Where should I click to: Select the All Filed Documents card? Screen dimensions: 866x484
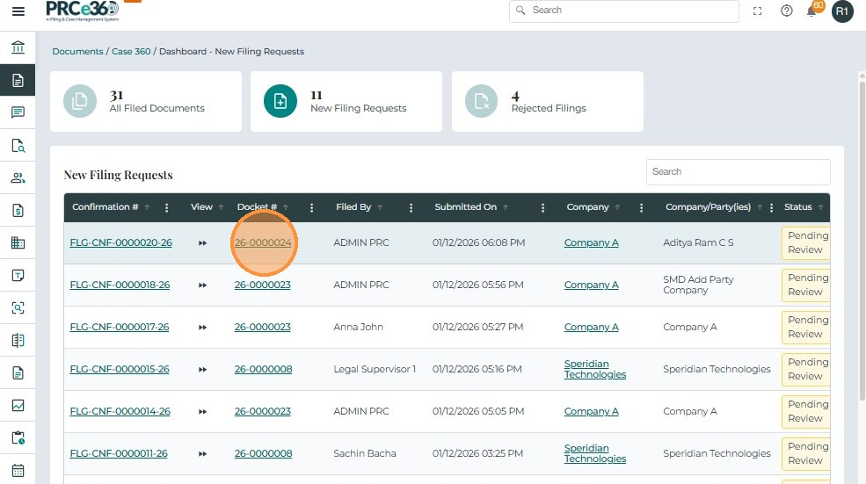click(146, 102)
